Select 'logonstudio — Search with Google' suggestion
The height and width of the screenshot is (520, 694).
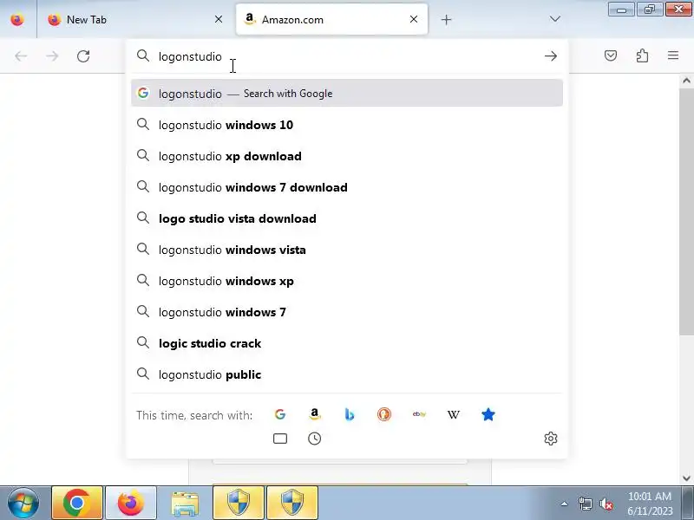coord(347,94)
